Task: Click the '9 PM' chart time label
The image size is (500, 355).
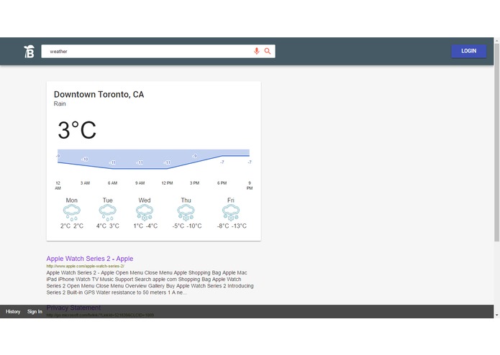Action: (250, 185)
